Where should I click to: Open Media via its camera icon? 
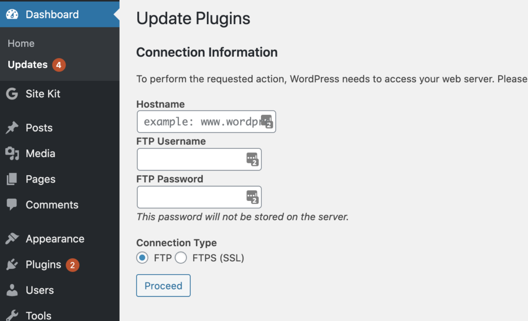coord(13,153)
